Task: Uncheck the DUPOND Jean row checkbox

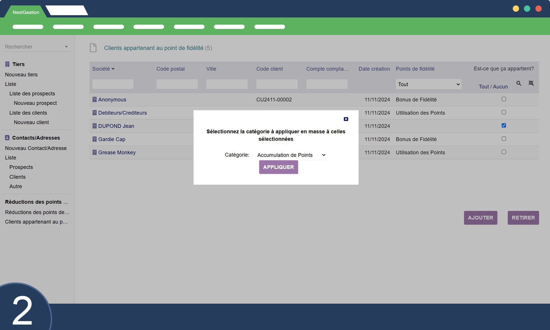Action: click(x=504, y=125)
